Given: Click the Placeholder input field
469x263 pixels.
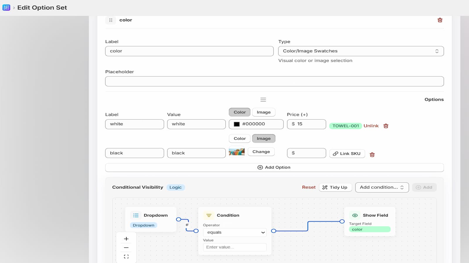Looking at the screenshot, I should pyautogui.click(x=275, y=81).
